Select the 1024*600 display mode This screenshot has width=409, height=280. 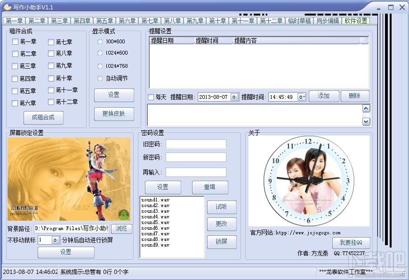click(x=100, y=53)
